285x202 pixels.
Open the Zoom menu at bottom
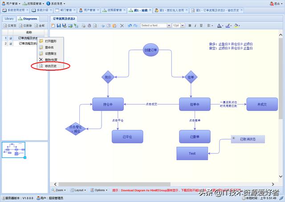coord(60,190)
